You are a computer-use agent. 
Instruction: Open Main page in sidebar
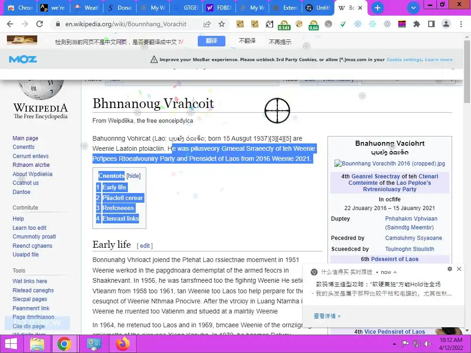point(25,138)
